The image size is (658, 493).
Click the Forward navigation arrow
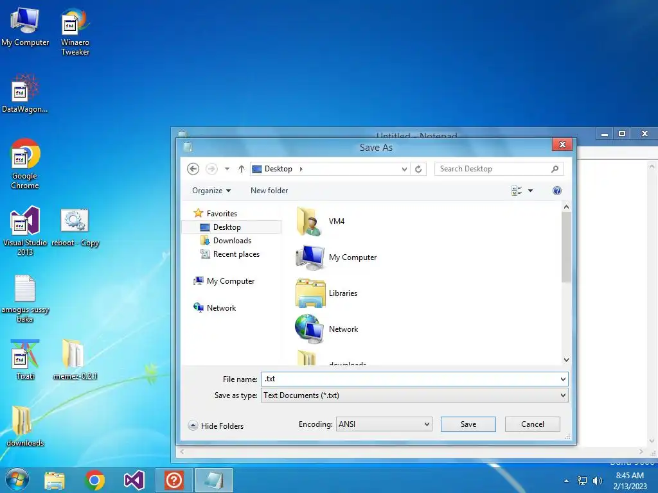(x=211, y=169)
